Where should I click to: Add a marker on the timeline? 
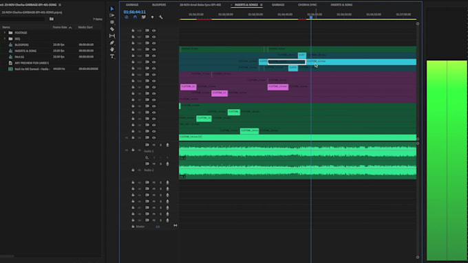[x=152, y=17]
